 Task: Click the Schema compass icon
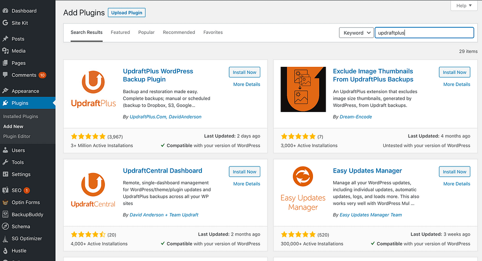click(x=5, y=226)
